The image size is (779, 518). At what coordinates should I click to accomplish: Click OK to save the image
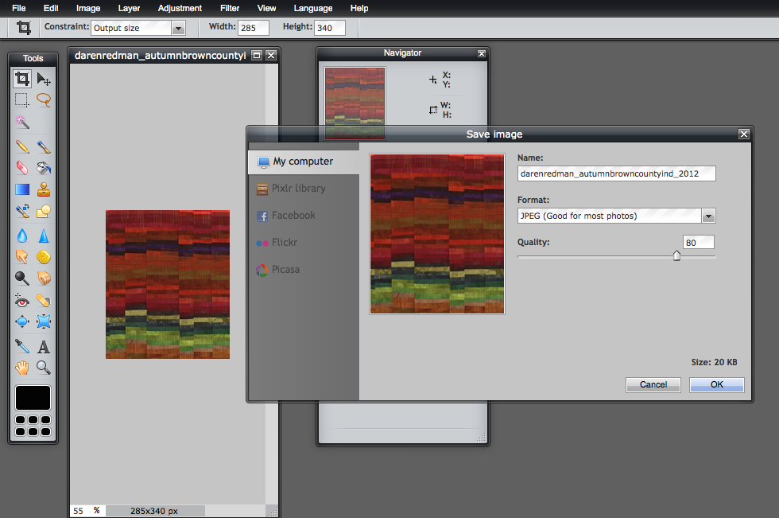[716, 385]
